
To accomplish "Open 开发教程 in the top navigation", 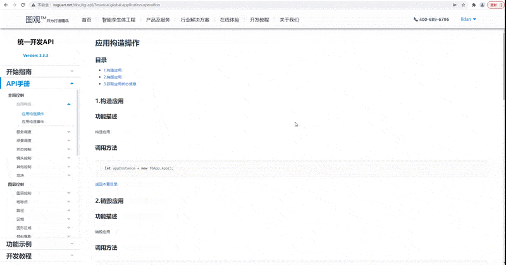I will tap(259, 20).
